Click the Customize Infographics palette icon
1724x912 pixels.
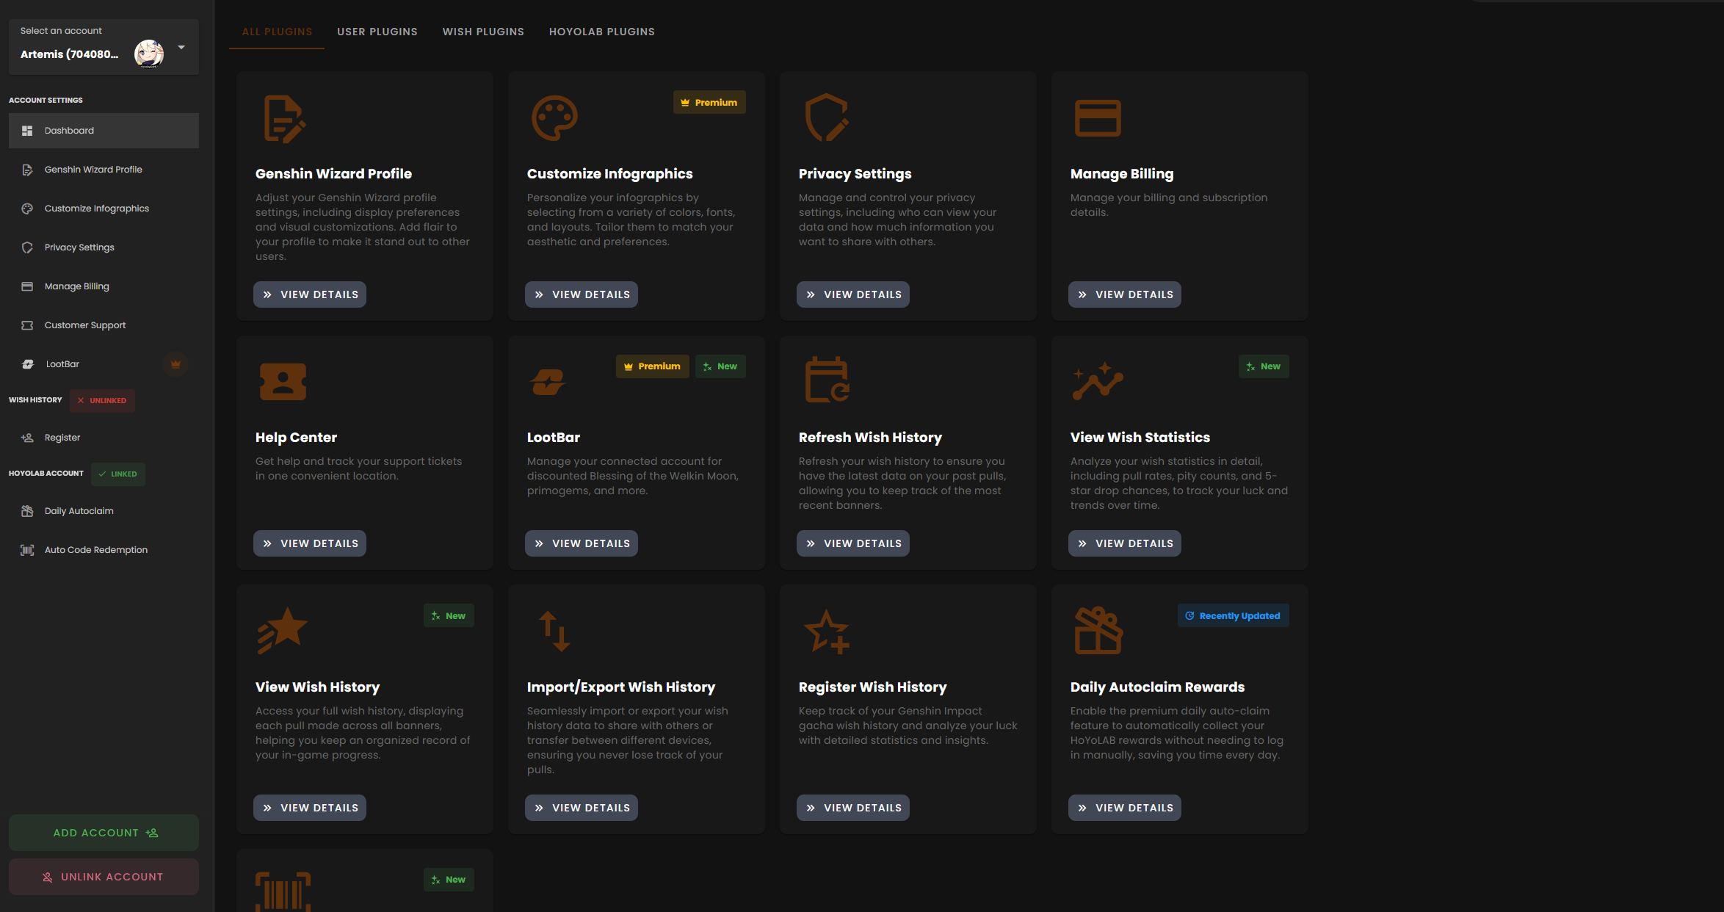(554, 117)
